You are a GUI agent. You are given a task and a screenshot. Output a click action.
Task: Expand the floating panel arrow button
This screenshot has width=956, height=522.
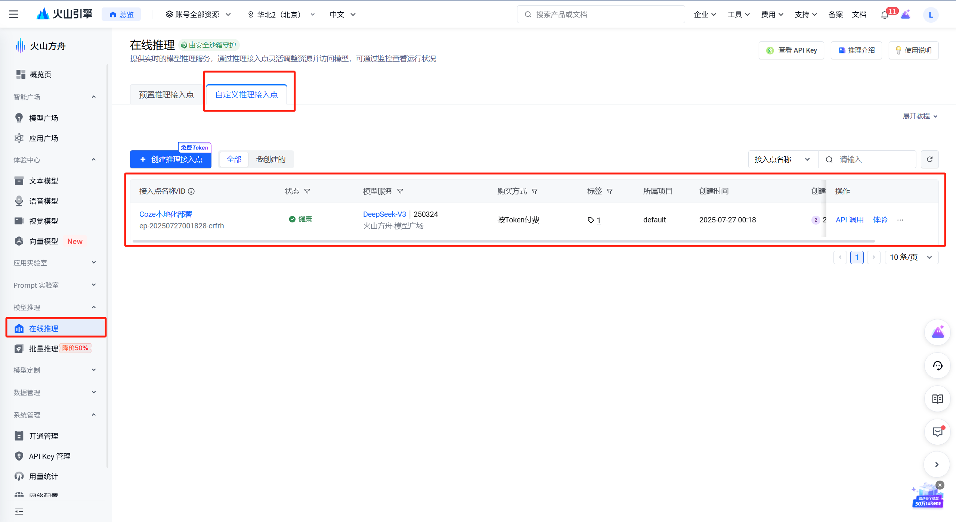pyautogui.click(x=937, y=465)
